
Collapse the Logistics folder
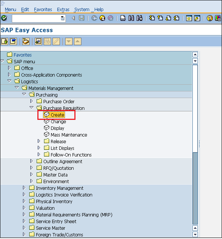[x=9, y=81]
